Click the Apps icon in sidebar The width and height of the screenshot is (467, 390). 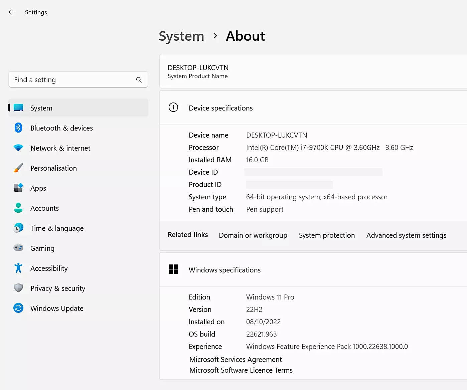pos(18,188)
